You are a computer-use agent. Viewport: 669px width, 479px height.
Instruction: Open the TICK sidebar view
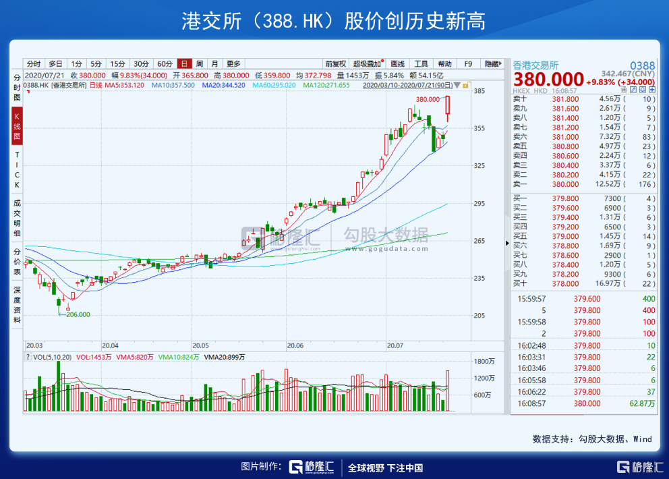17,170
